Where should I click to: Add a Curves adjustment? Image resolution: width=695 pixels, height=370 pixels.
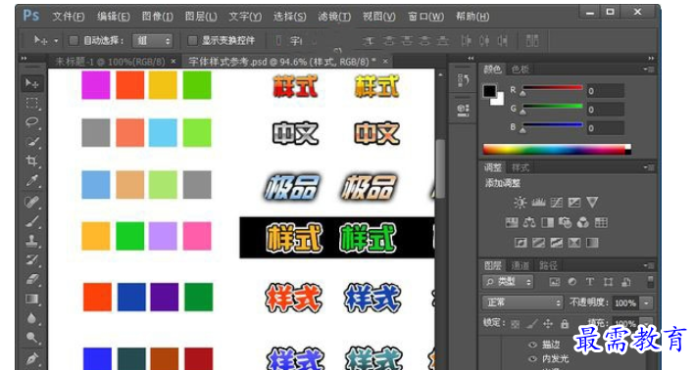[556, 203]
